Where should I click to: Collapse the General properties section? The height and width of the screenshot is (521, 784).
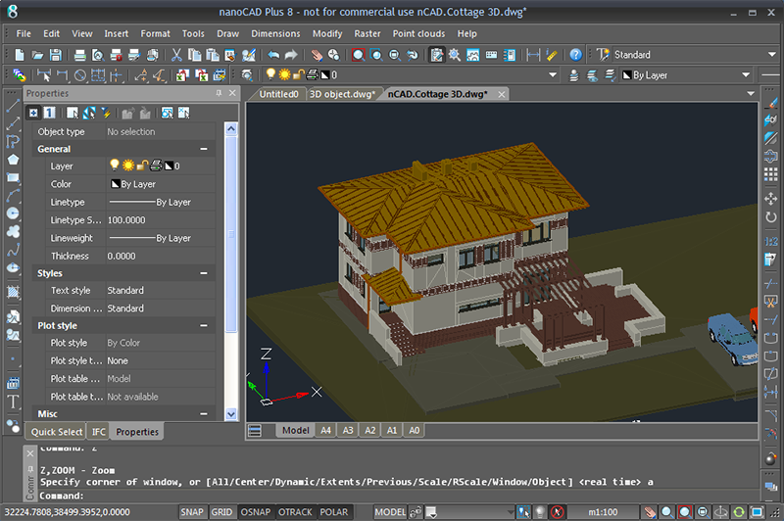(x=204, y=149)
